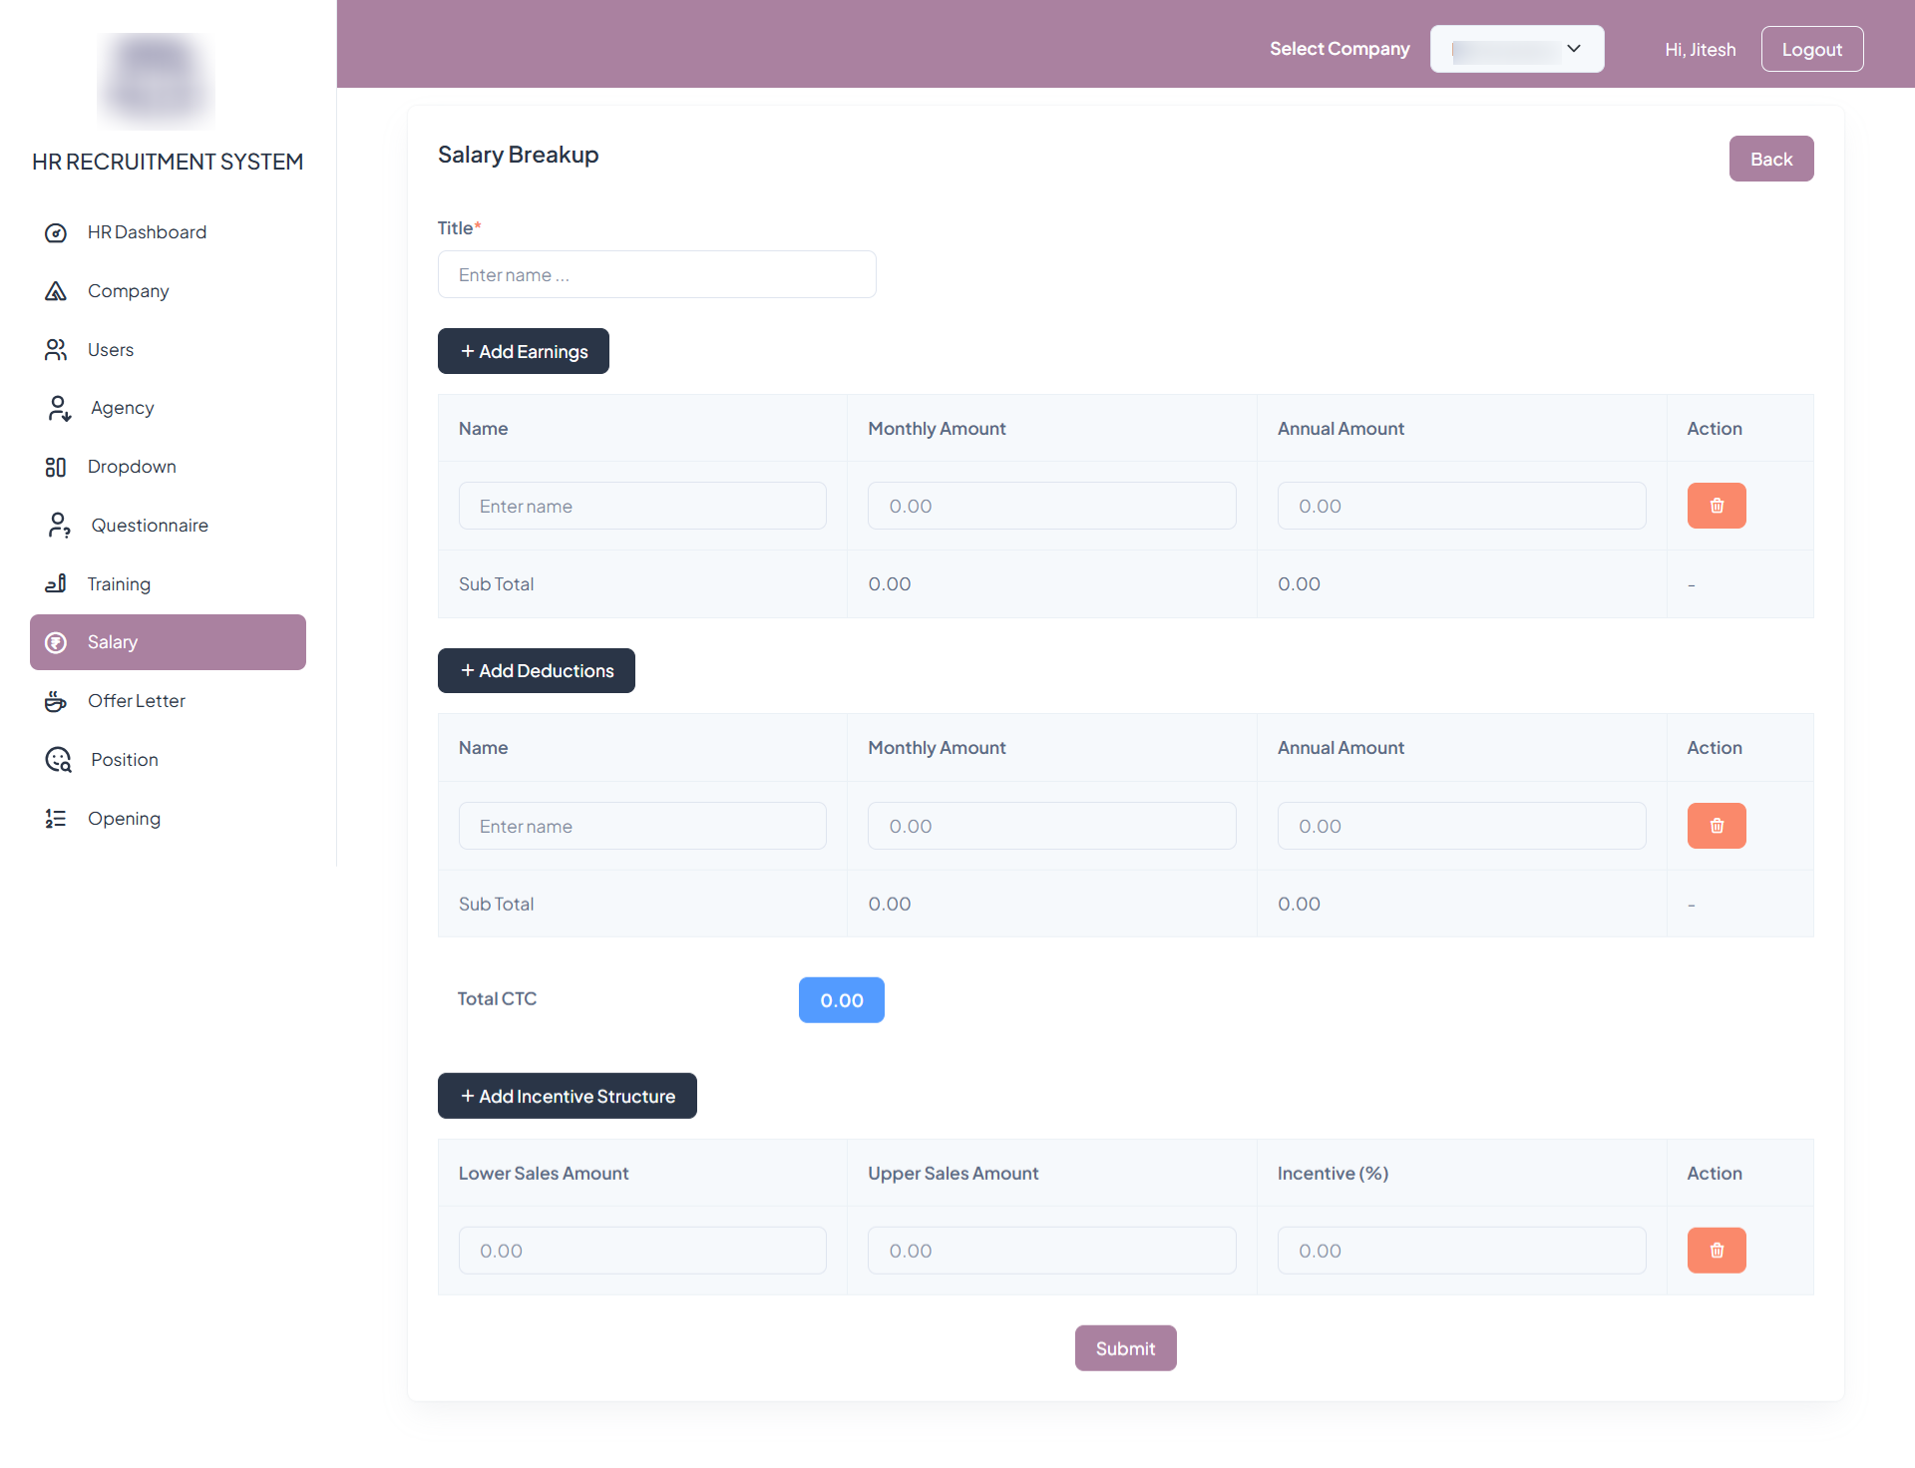
Task: Go to Company menu item
Action: (168, 291)
